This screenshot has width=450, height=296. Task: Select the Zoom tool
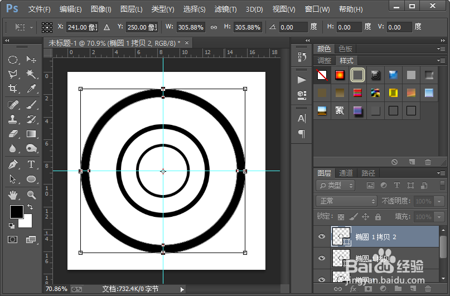31,195
